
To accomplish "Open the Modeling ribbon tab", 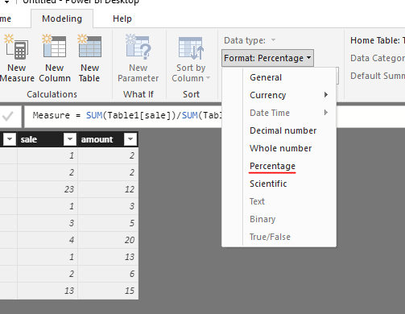I will coord(62,19).
